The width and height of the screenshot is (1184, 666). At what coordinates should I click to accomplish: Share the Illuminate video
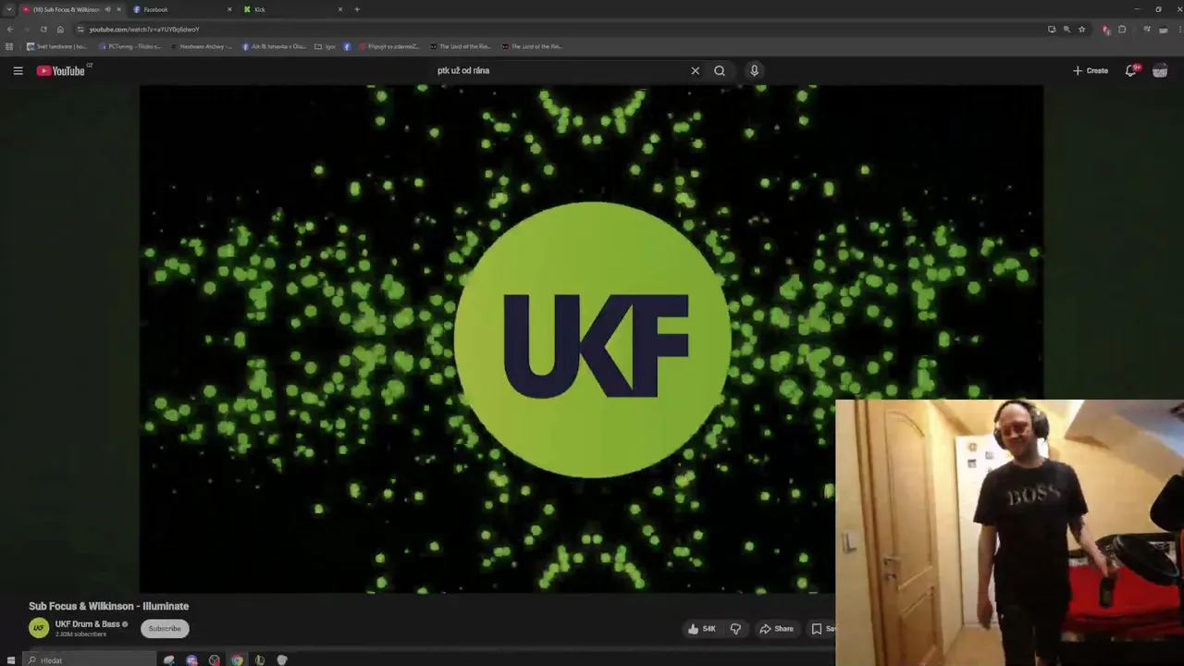(x=777, y=629)
